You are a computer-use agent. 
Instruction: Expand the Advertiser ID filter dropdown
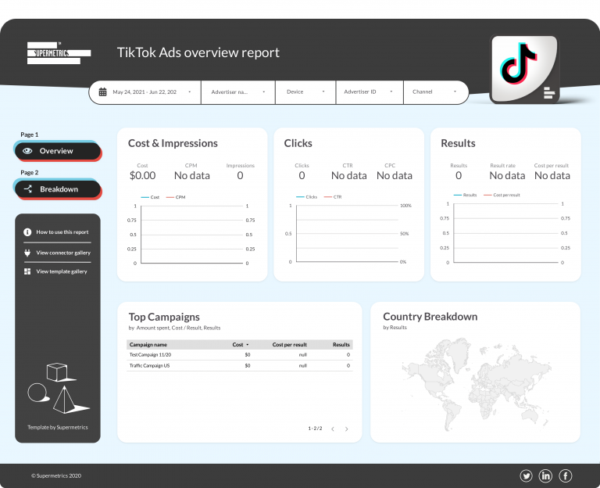click(x=370, y=92)
